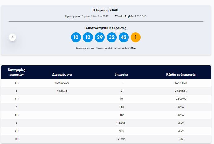The height and width of the screenshot is (144, 214).
Task: Select the 1+1 category row
Action: coord(16,139)
